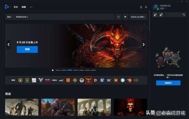
Task: Switch to the Games tab
Action: click(16, 7)
